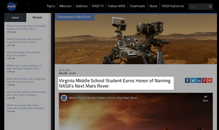Click '20 days ago' timestamp
219x130 pixels.
pyautogui.click(x=11, y=32)
